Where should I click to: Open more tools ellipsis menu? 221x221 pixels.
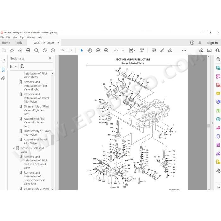pyautogui.click(x=184, y=50)
